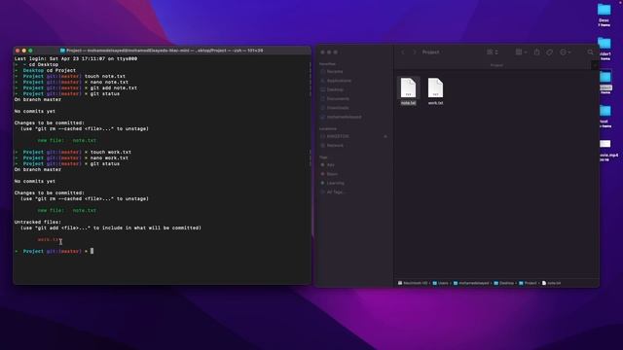Open Recents in Finder sidebar
The height and width of the screenshot is (350, 623).
[x=335, y=71]
